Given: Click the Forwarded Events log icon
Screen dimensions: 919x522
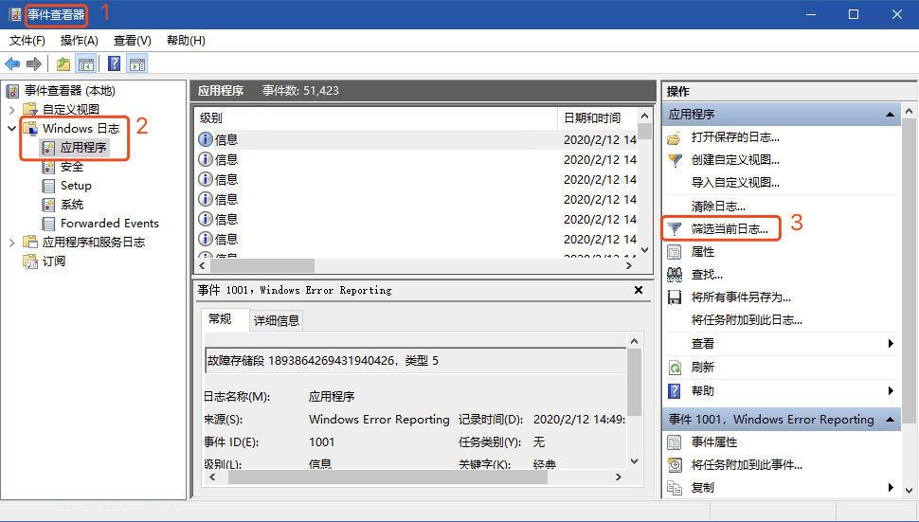Looking at the screenshot, I should (x=48, y=224).
